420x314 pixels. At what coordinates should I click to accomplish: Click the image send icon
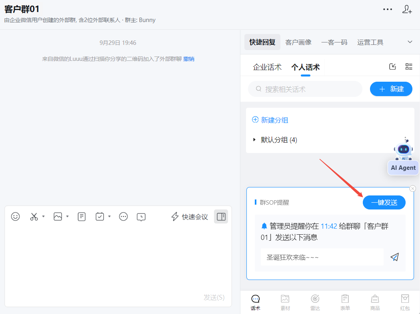58,217
